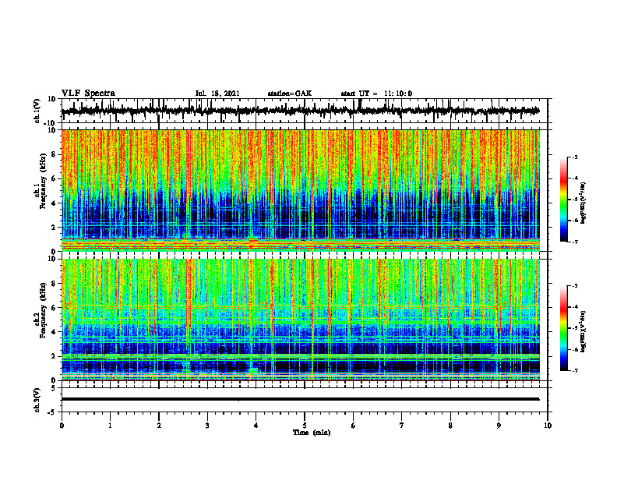Click the "Time (min)" x-axis label

pyautogui.click(x=312, y=433)
